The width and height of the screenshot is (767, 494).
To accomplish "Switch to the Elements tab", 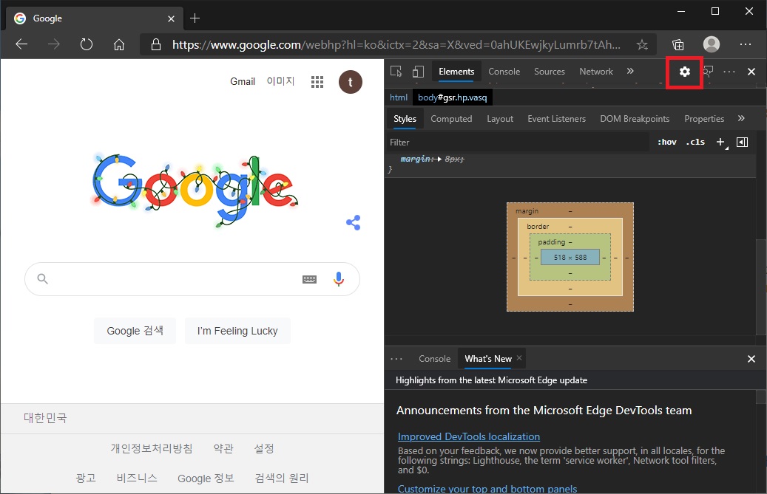I will [456, 72].
